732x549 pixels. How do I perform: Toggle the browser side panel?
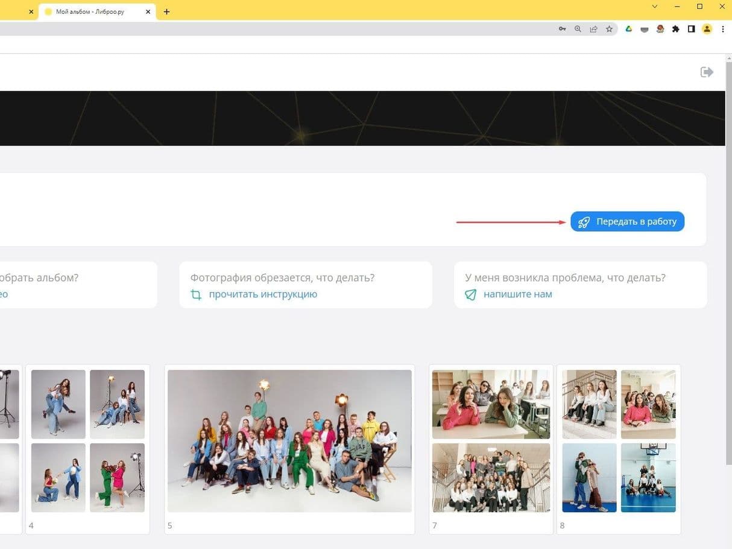(691, 29)
